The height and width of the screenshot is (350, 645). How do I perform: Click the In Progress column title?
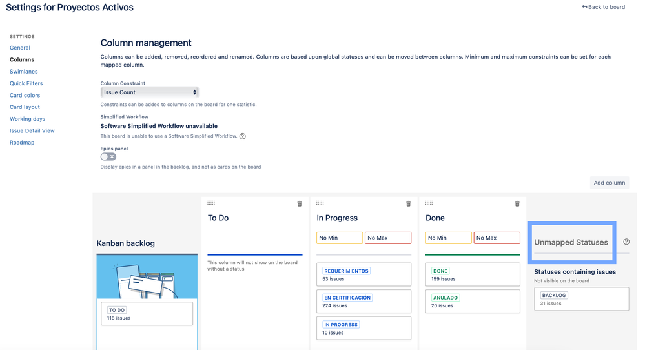click(337, 218)
